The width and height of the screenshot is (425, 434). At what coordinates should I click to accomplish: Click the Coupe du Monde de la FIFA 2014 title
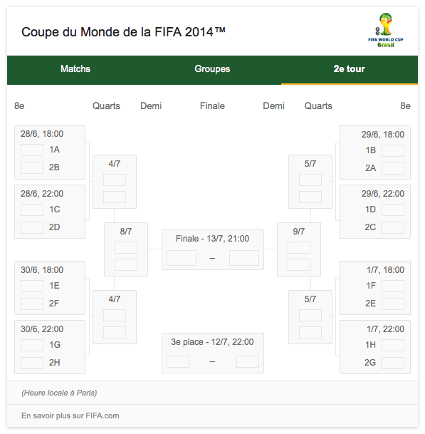123,32
